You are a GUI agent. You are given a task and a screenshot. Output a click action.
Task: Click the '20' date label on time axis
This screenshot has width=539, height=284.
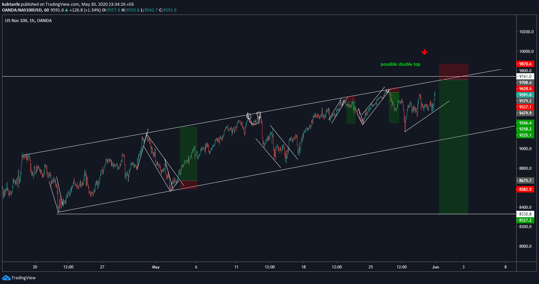point(35,267)
